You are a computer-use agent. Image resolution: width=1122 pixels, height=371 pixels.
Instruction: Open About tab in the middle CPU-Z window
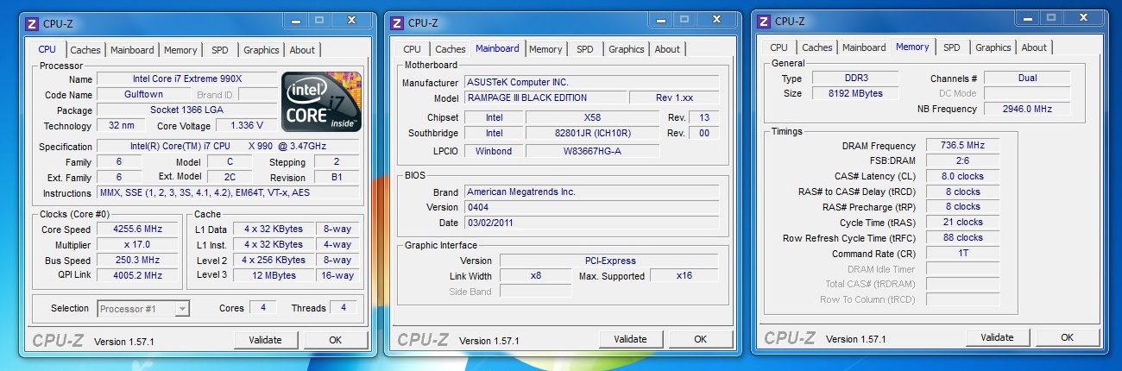click(667, 49)
